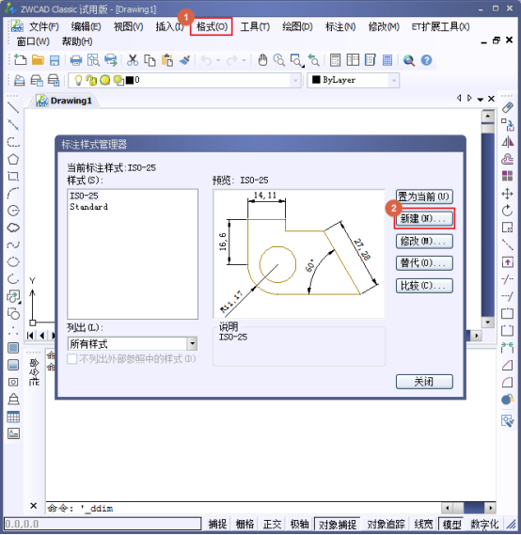Open the ByLayer color dropdown
521x535 pixels.
[354, 80]
